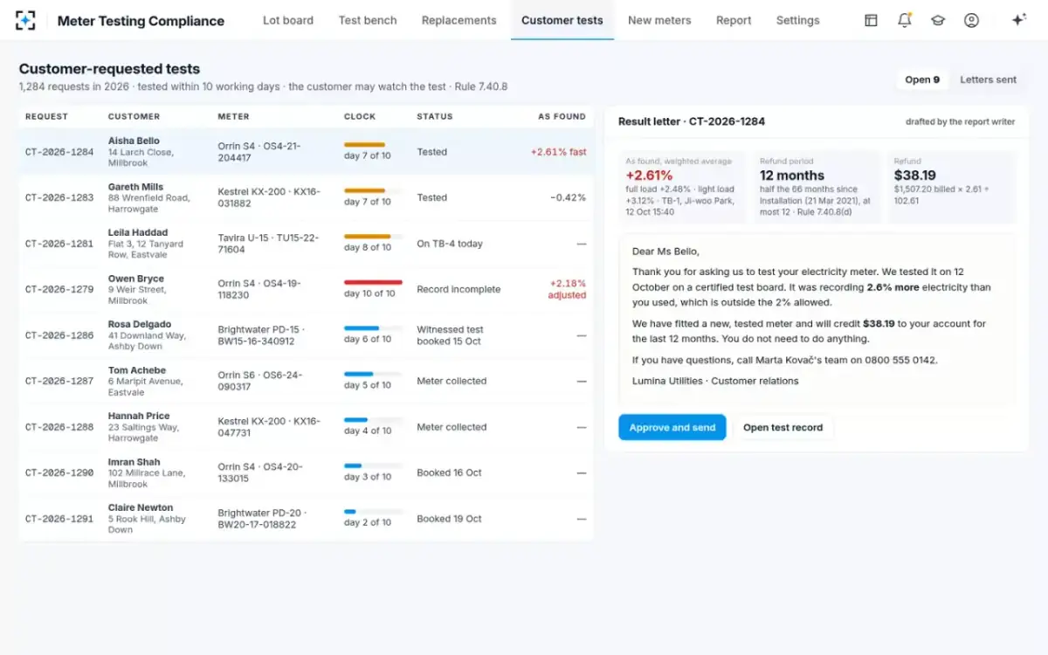1048x655 pixels.
Task: Go to the New meters tab
Action: click(659, 20)
